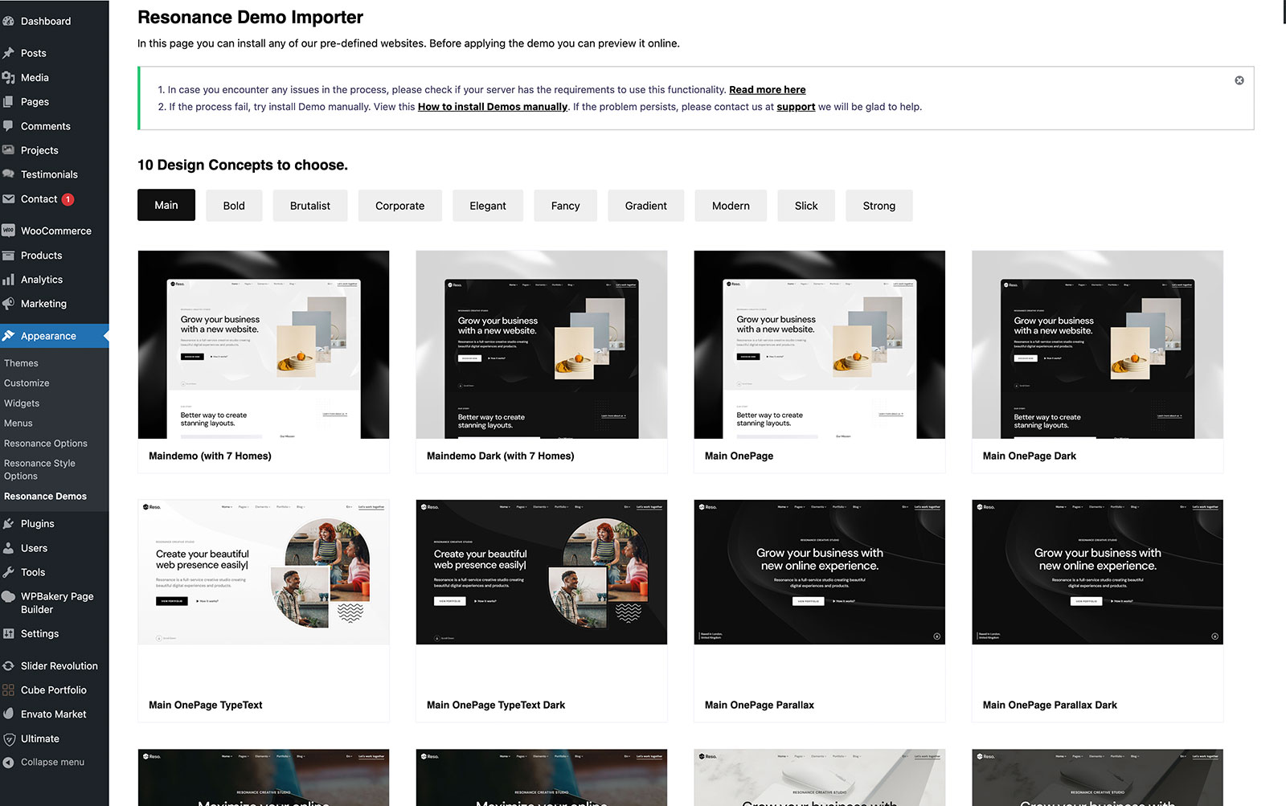Viewport: 1286px width, 806px height.
Task: Open Customize under Appearance
Action: pyautogui.click(x=27, y=383)
